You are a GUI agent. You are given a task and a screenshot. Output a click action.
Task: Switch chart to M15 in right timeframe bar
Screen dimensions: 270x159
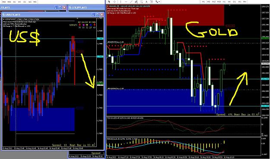pyautogui.click(x=214, y=2)
